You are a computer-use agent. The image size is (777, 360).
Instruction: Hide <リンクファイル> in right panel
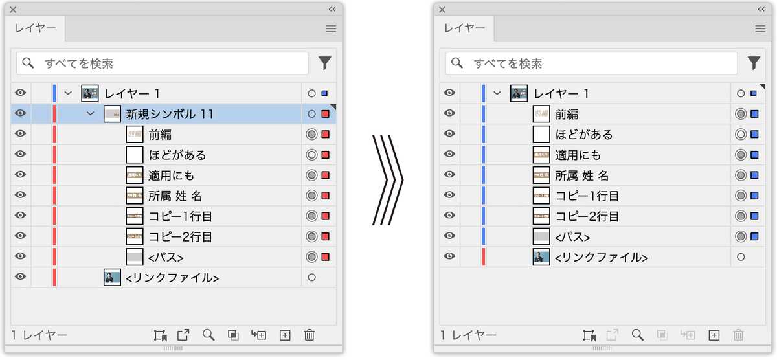(449, 256)
